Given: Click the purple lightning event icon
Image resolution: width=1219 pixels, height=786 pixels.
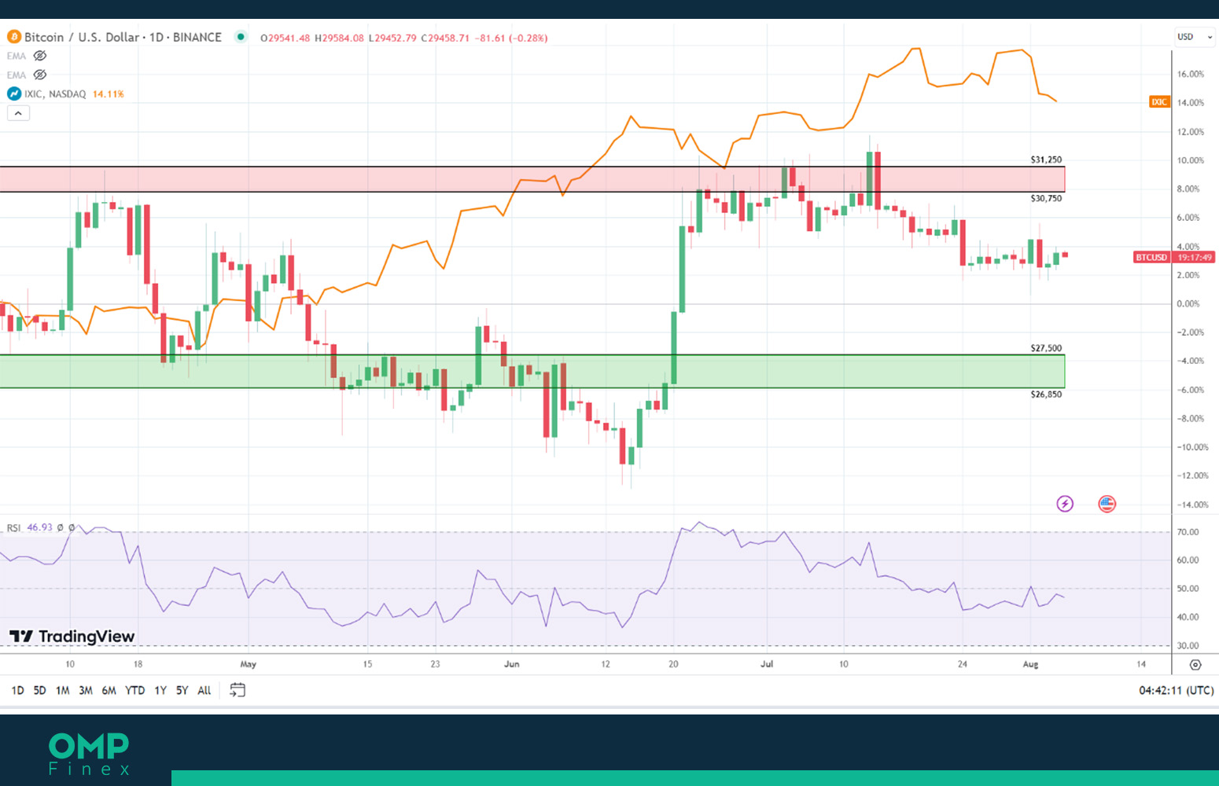Looking at the screenshot, I should coord(1065,504).
